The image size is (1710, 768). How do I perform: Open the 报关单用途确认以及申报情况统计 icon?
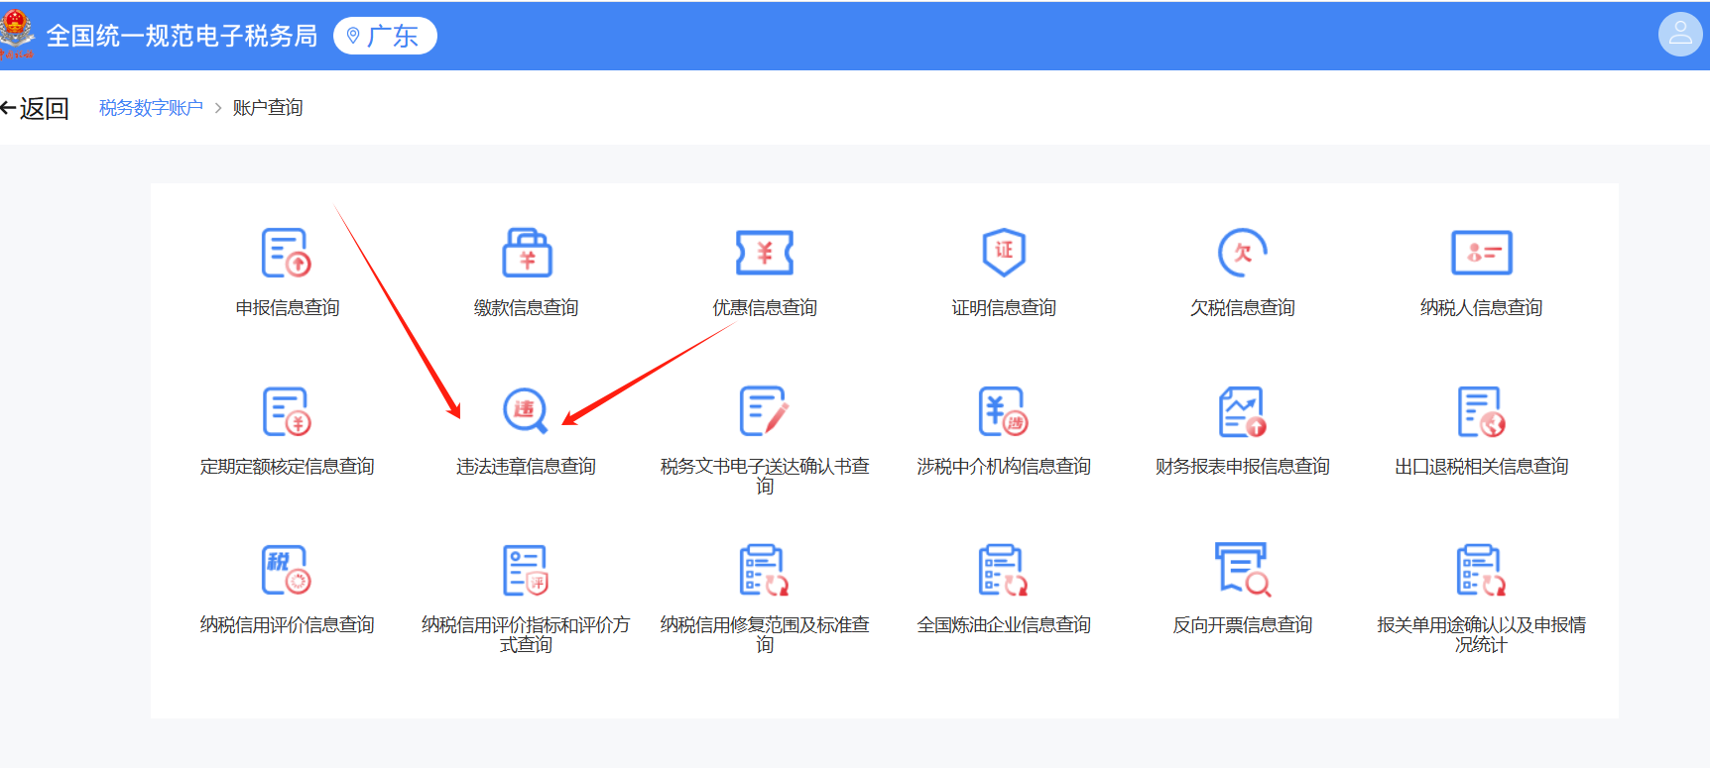click(x=1482, y=570)
